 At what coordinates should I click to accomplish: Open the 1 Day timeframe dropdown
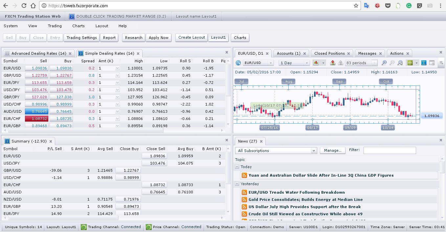294,63
